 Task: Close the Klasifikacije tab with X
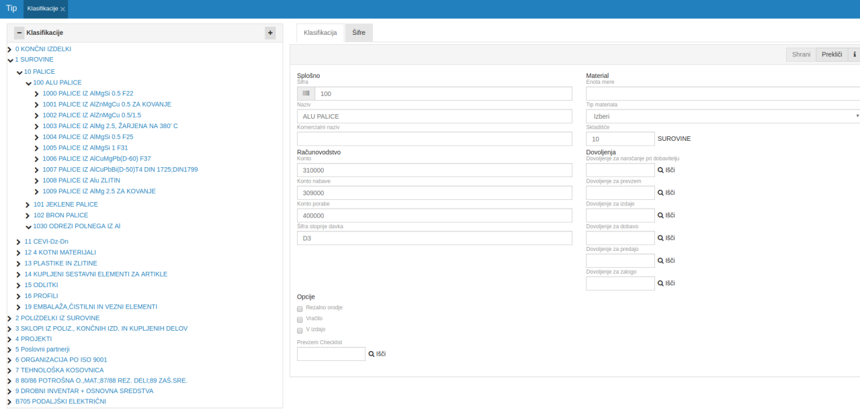point(62,9)
